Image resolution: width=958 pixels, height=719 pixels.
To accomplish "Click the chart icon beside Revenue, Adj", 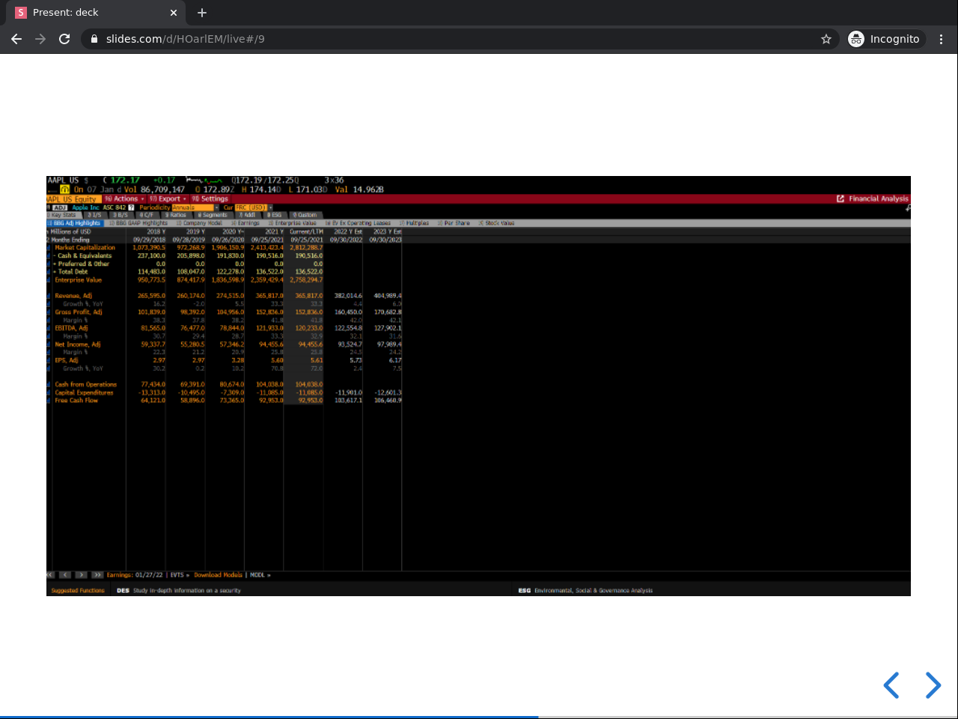I will pyautogui.click(x=49, y=296).
